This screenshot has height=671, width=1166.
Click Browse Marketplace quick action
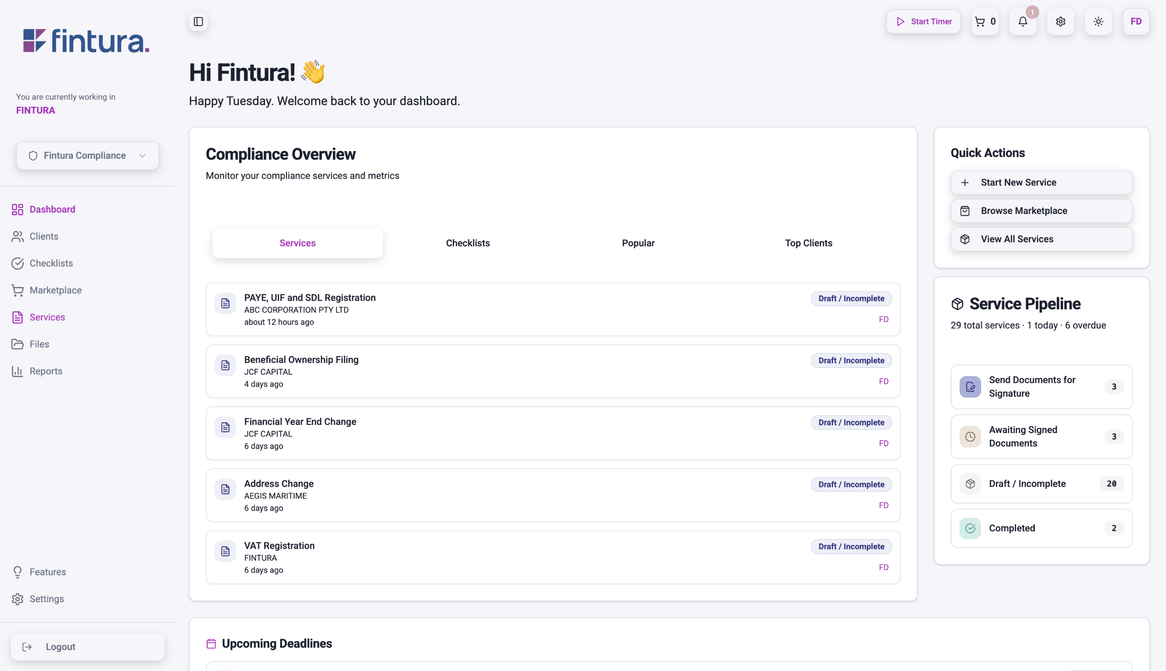coord(1041,211)
